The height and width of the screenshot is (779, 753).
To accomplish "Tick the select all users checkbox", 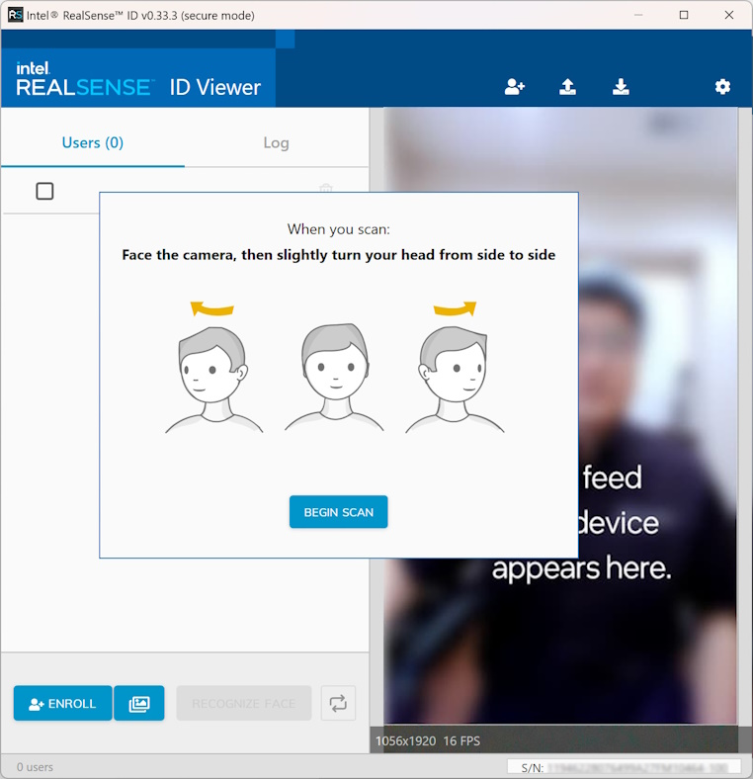I will (x=44, y=191).
